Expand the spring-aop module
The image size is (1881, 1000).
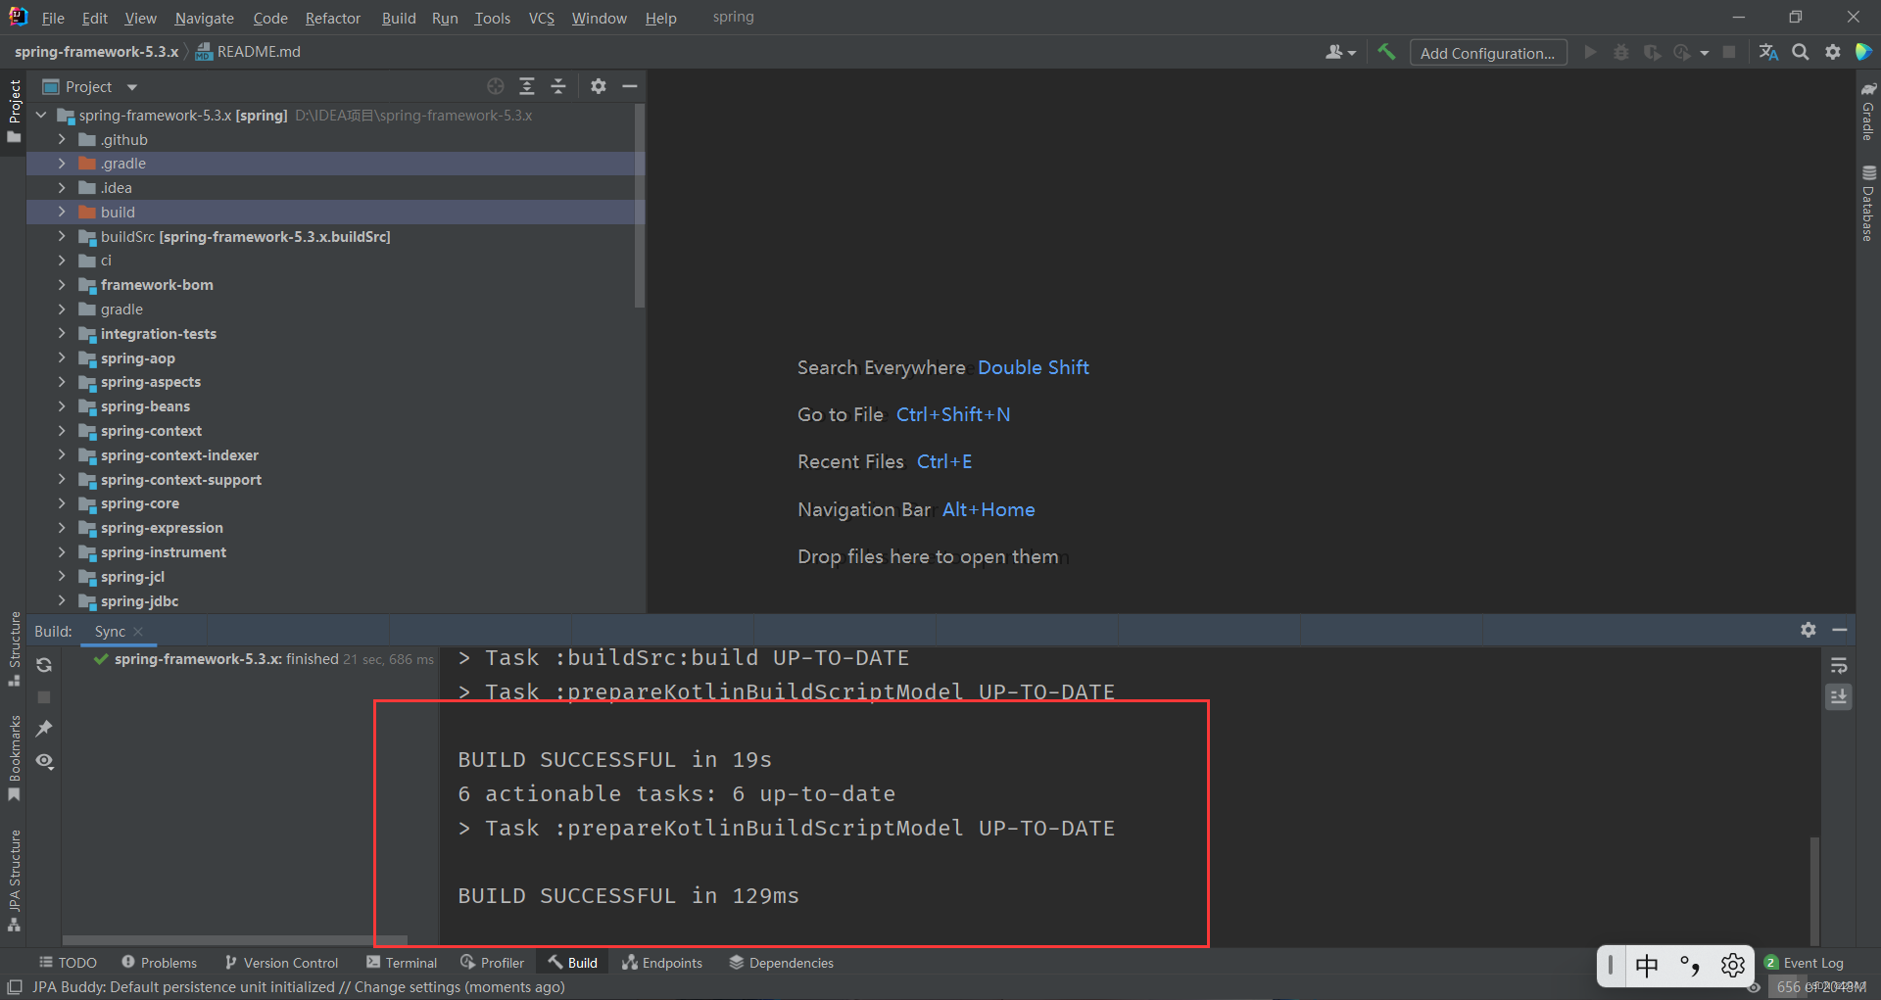click(62, 357)
